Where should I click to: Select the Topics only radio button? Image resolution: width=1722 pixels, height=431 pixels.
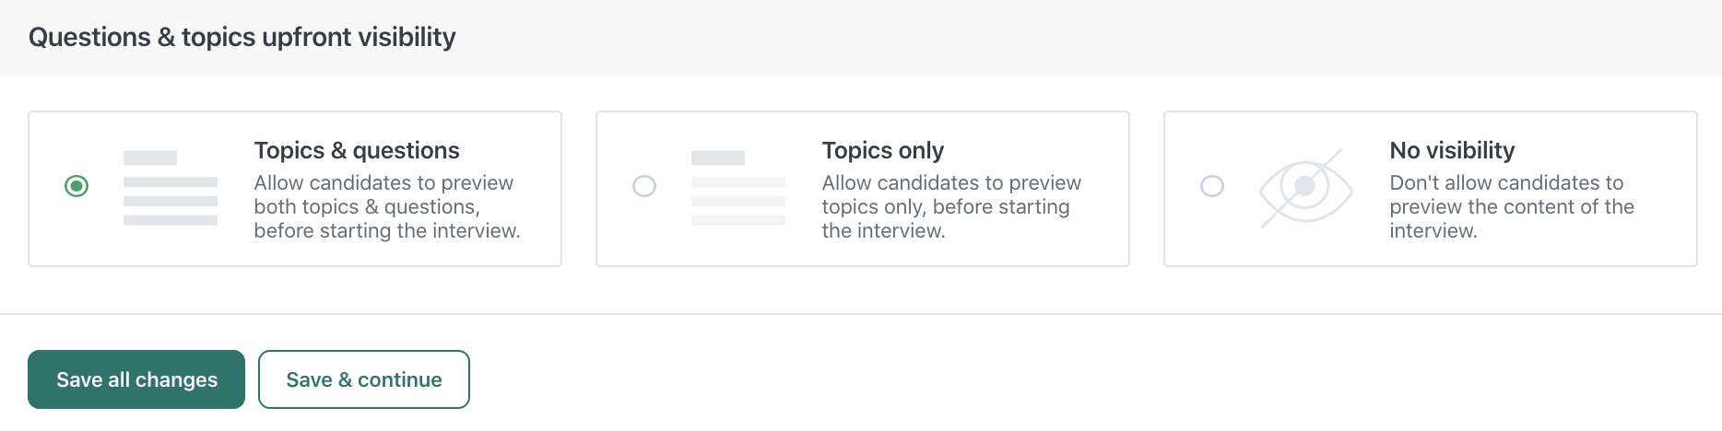(644, 186)
